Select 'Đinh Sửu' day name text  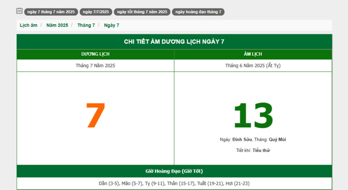click(242, 140)
